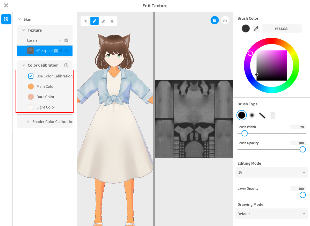Toggle lock on the default layer
Viewport: 310px width, 226px height.
click(61, 51)
